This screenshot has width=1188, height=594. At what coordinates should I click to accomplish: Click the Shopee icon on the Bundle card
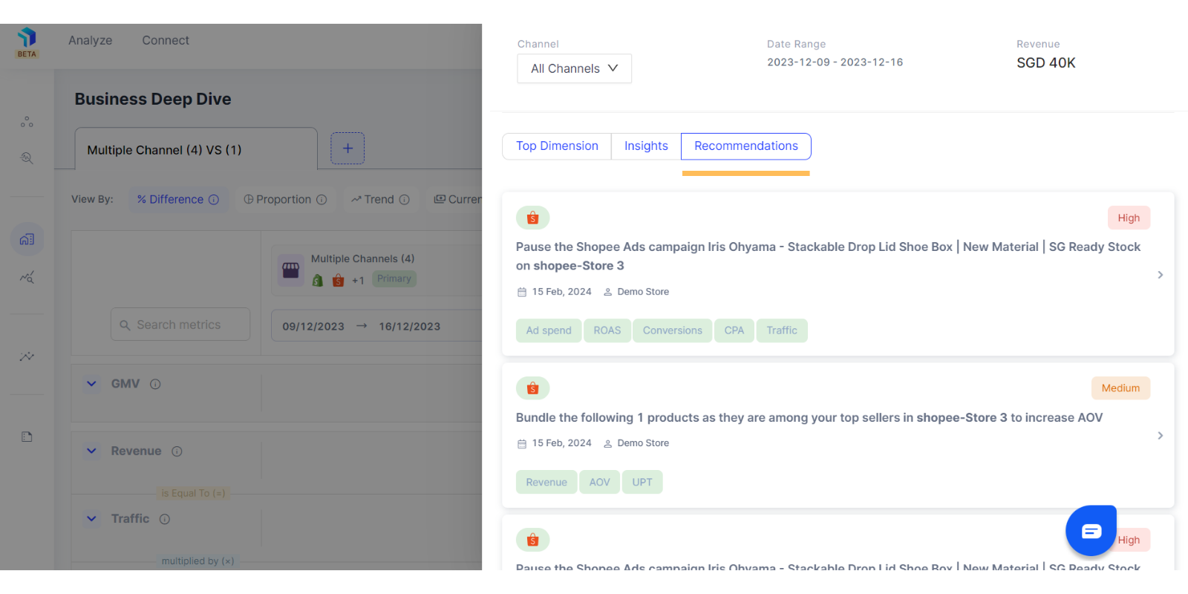coord(532,388)
